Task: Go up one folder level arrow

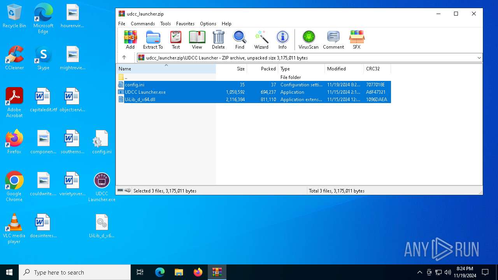Action: coord(124,58)
